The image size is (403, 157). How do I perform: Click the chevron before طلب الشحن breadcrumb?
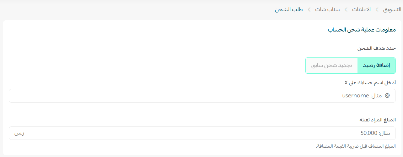[x=309, y=10]
